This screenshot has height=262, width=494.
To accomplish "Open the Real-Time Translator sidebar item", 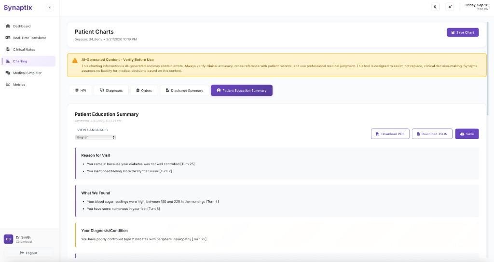I will point(29,38).
